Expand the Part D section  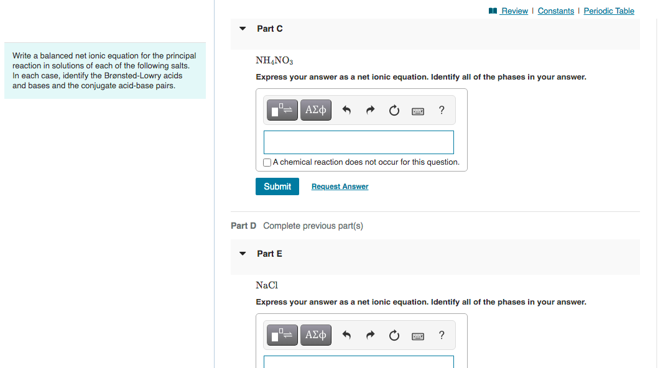(243, 226)
